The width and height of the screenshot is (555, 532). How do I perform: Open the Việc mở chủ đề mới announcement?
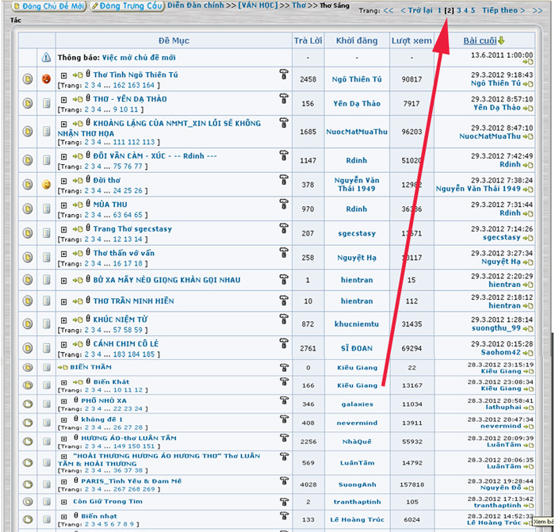click(139, 57)
